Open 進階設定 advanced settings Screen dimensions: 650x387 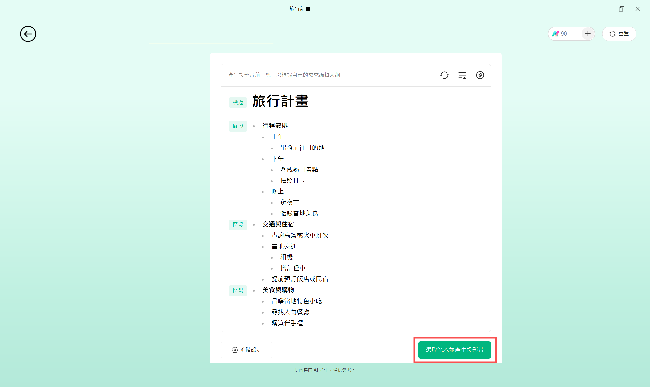coord(246,350)
